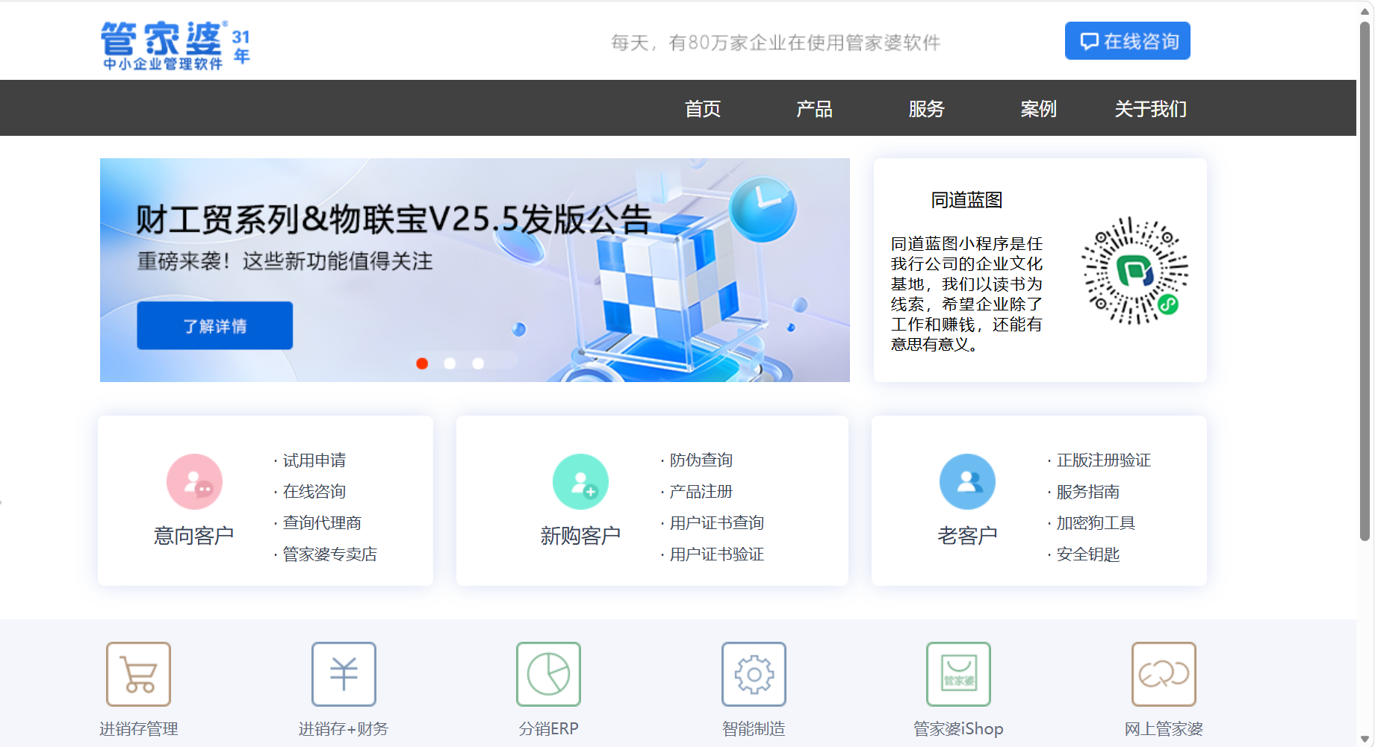This screenshot has width=1375, height=747.
Task: Open the 产品 navigation menu
Action: [x=814, y=109]
